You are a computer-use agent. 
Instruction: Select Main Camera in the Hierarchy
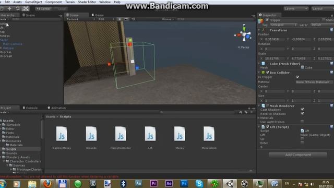[x=13, y=44]
